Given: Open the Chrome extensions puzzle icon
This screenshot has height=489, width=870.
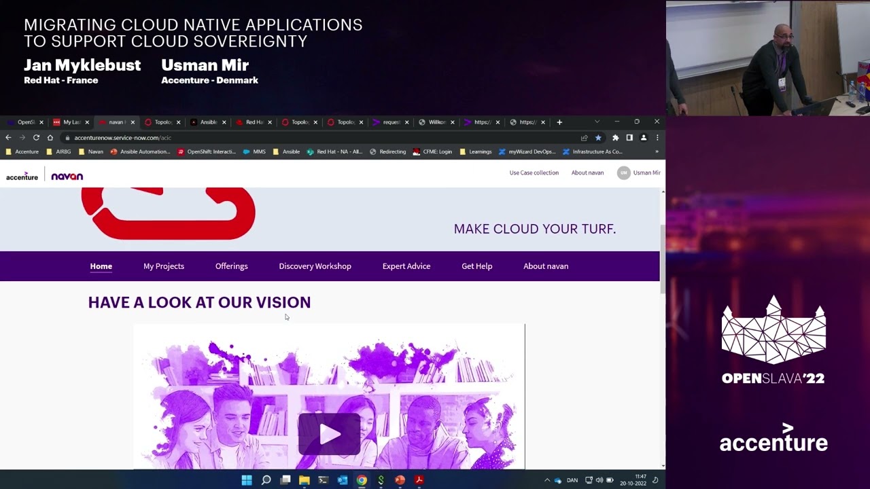Looking at the screenshot, I should (x=616, y=138).
